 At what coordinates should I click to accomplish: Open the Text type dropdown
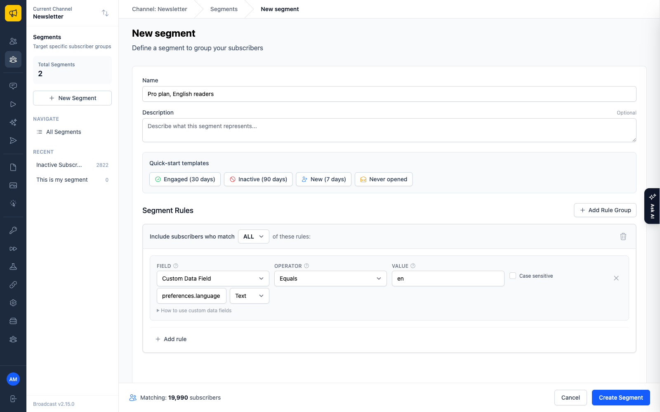250,296
